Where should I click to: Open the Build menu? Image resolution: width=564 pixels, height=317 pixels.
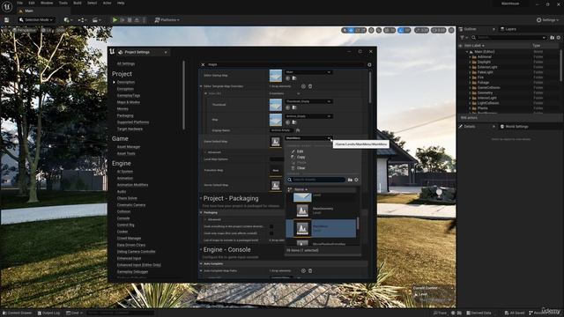(x=78, y=3)
